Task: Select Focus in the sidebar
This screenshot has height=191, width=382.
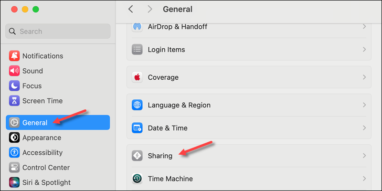Action: pos(58,86)
